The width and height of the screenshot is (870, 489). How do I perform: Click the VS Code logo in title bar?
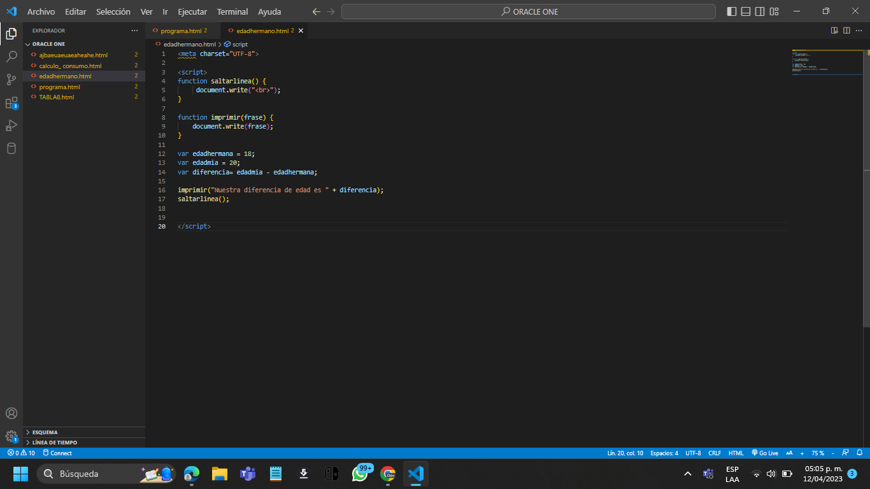(x=11, y=11)
